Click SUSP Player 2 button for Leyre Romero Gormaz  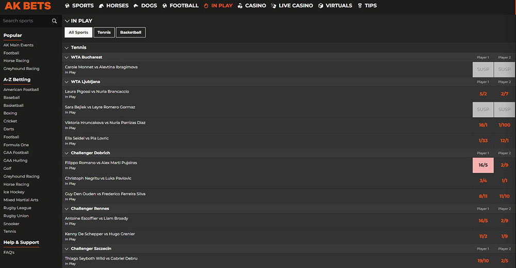504,109
